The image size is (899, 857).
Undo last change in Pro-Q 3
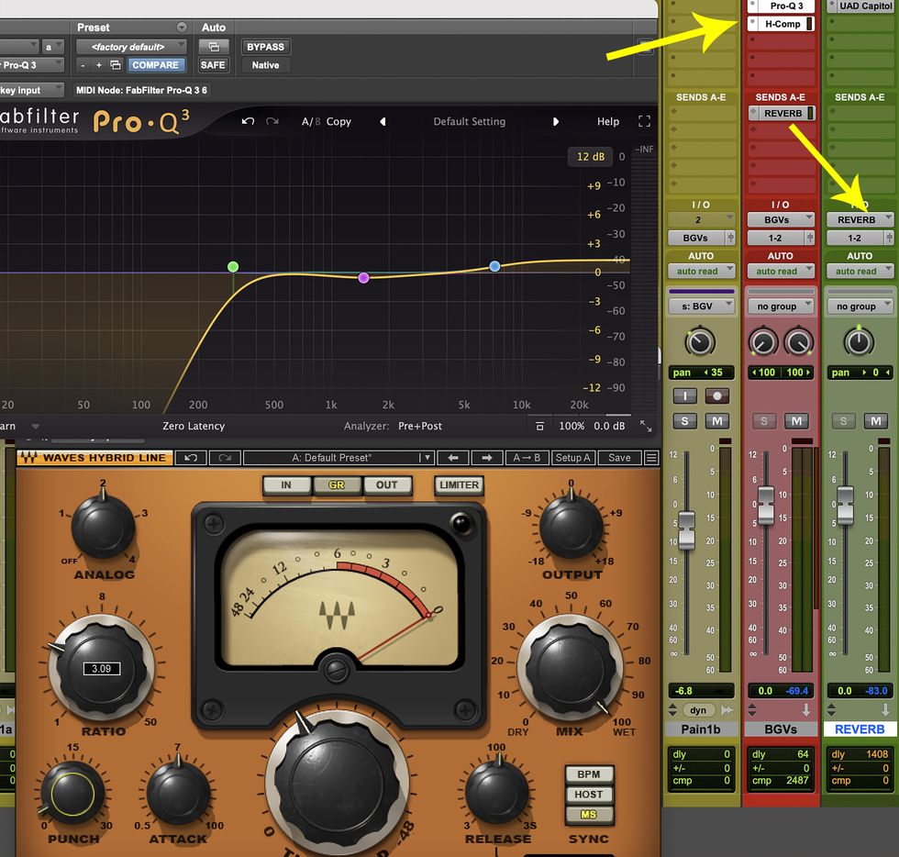click(x=248, y=121)
